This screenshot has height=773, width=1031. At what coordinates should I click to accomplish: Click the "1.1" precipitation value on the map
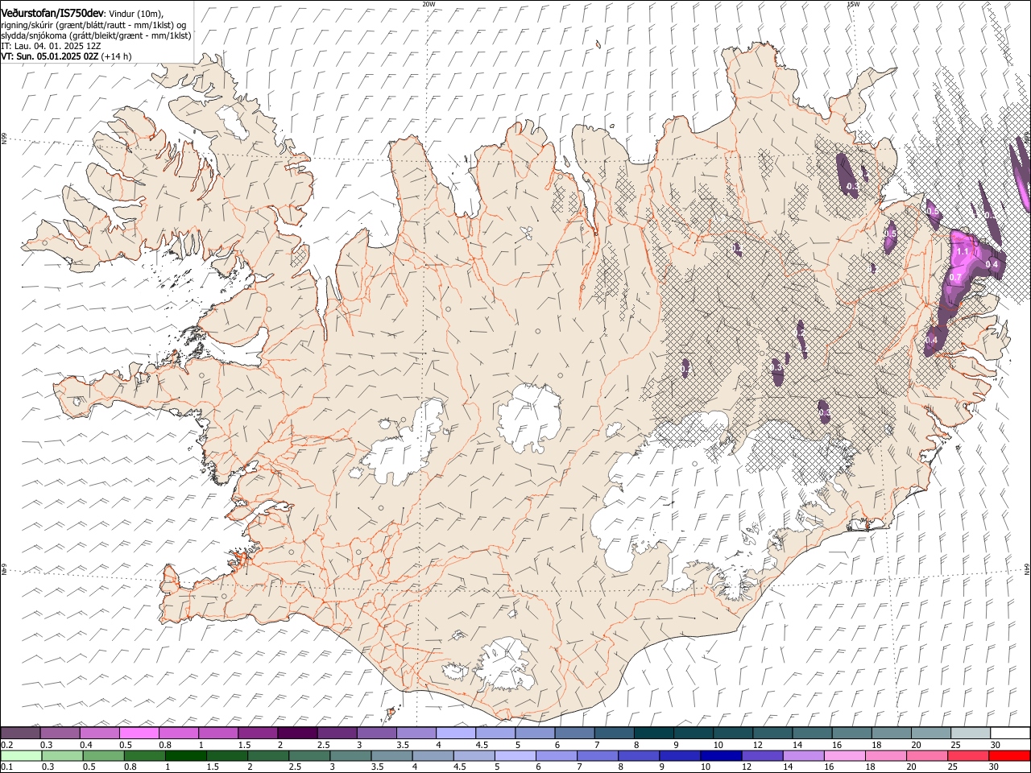tap(963, 251)
